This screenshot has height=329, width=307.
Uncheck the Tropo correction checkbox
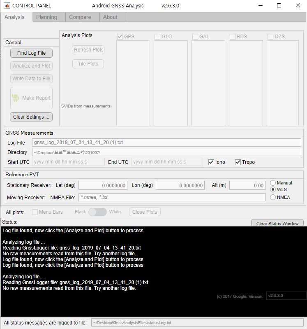click(x=238, y=162)
